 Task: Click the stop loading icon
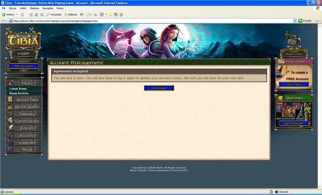31,14
